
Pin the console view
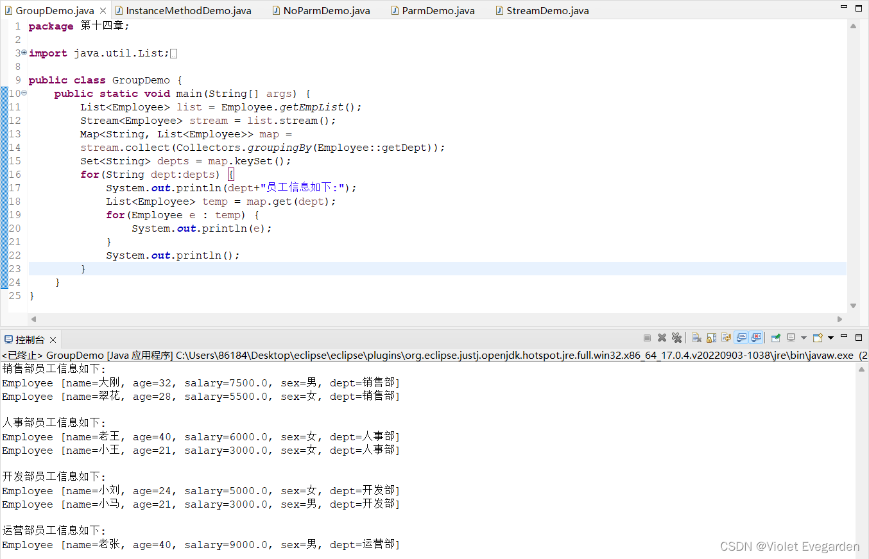(x=775, y=338)
